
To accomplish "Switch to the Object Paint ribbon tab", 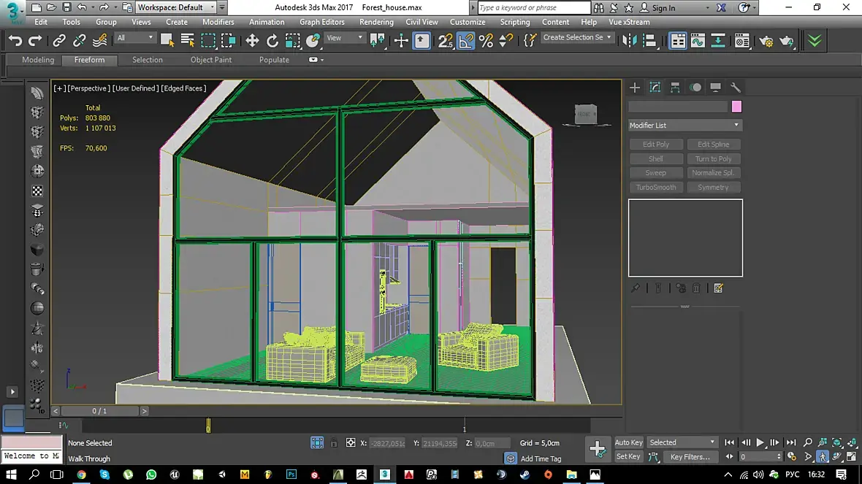I will point(211,60).
